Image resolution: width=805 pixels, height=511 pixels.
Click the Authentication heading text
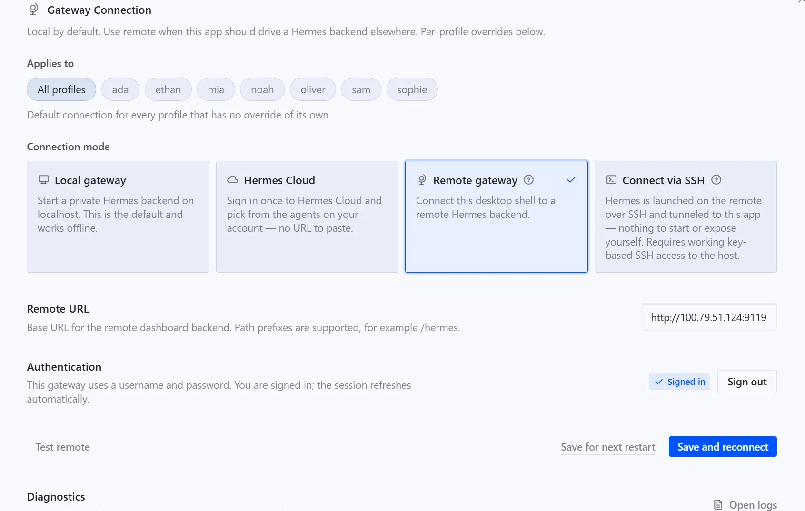pyautogui.click(x=64, y=367)
